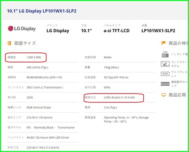
Task: Select the display area 216.96 X 135.6(mm)
Action: [39, 117]
